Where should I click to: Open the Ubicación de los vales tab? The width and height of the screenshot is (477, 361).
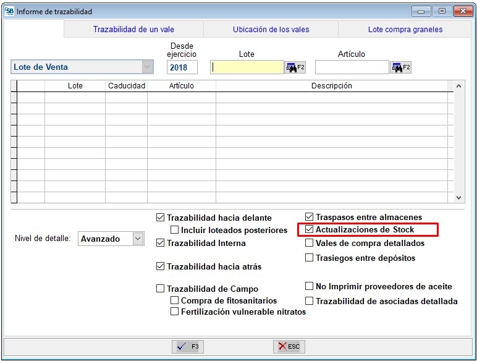pyautogui.click(x=271, y=29)
